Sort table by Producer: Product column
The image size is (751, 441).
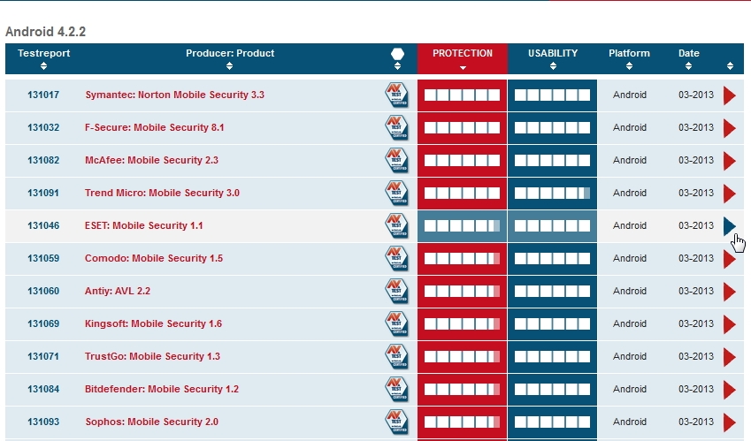229,66
